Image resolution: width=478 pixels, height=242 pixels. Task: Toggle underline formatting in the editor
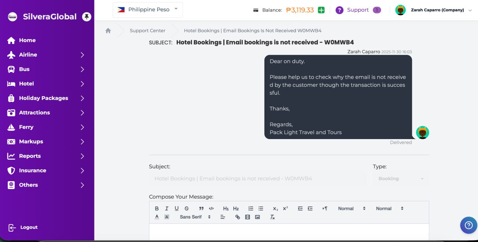(x=177, y=208)
